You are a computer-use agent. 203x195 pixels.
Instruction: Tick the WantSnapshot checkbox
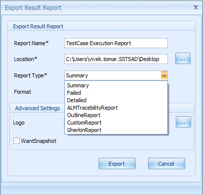[16, 141]
